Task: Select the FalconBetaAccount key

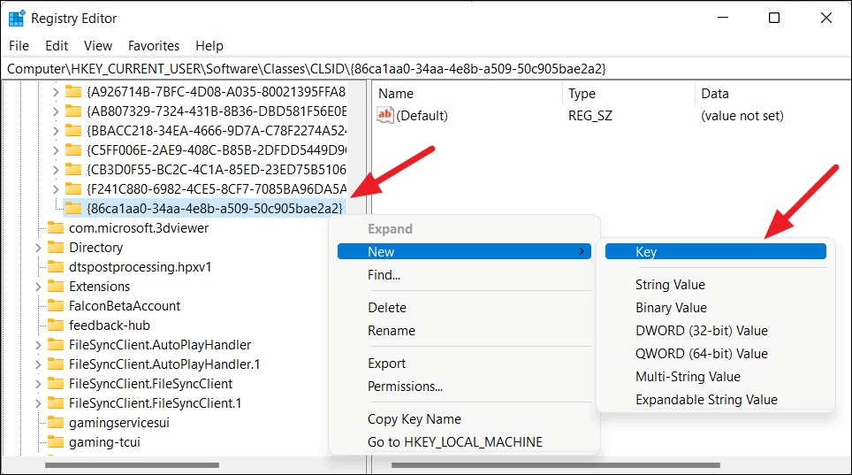Action: [x=125, y=306]
